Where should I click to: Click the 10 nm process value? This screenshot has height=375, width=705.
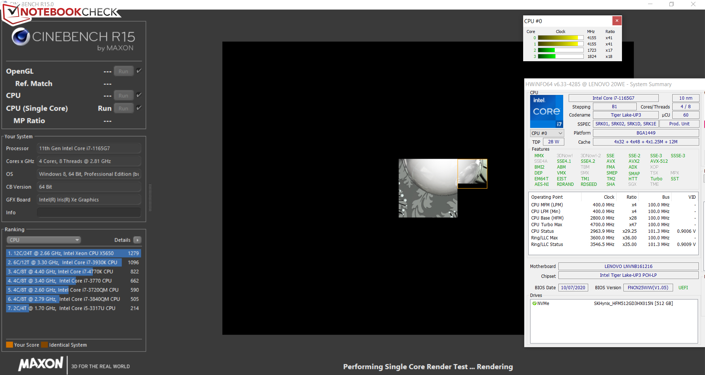click(x=686, y=98)
